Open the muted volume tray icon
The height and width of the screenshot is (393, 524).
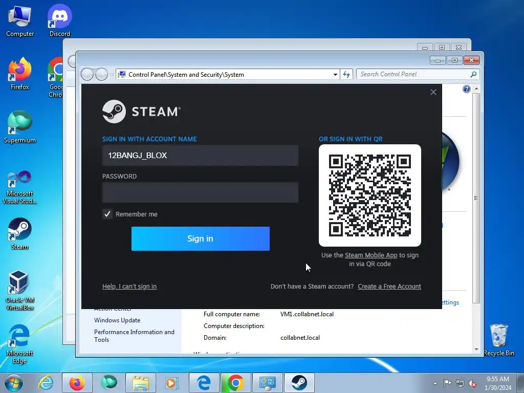tap(472, 383)
